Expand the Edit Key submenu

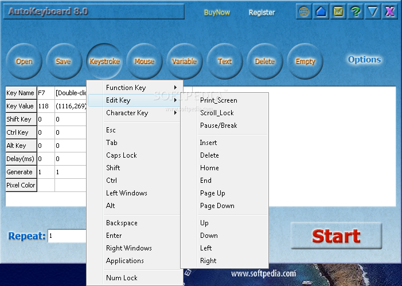(135, 100)
